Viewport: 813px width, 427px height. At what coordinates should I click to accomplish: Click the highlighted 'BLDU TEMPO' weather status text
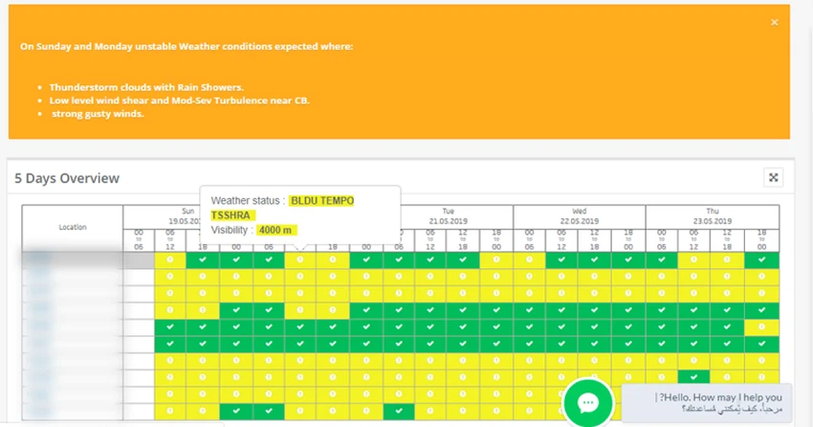321,200
